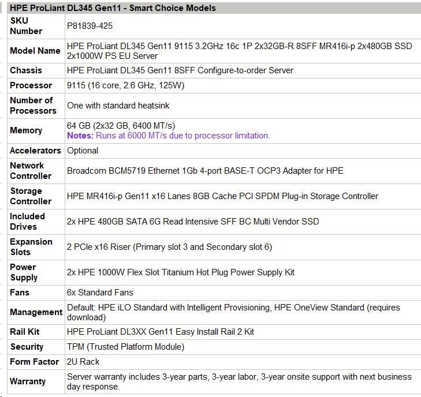Click the Expansion Slots value 2 PCIe x16 Riser

click(169, 247)
